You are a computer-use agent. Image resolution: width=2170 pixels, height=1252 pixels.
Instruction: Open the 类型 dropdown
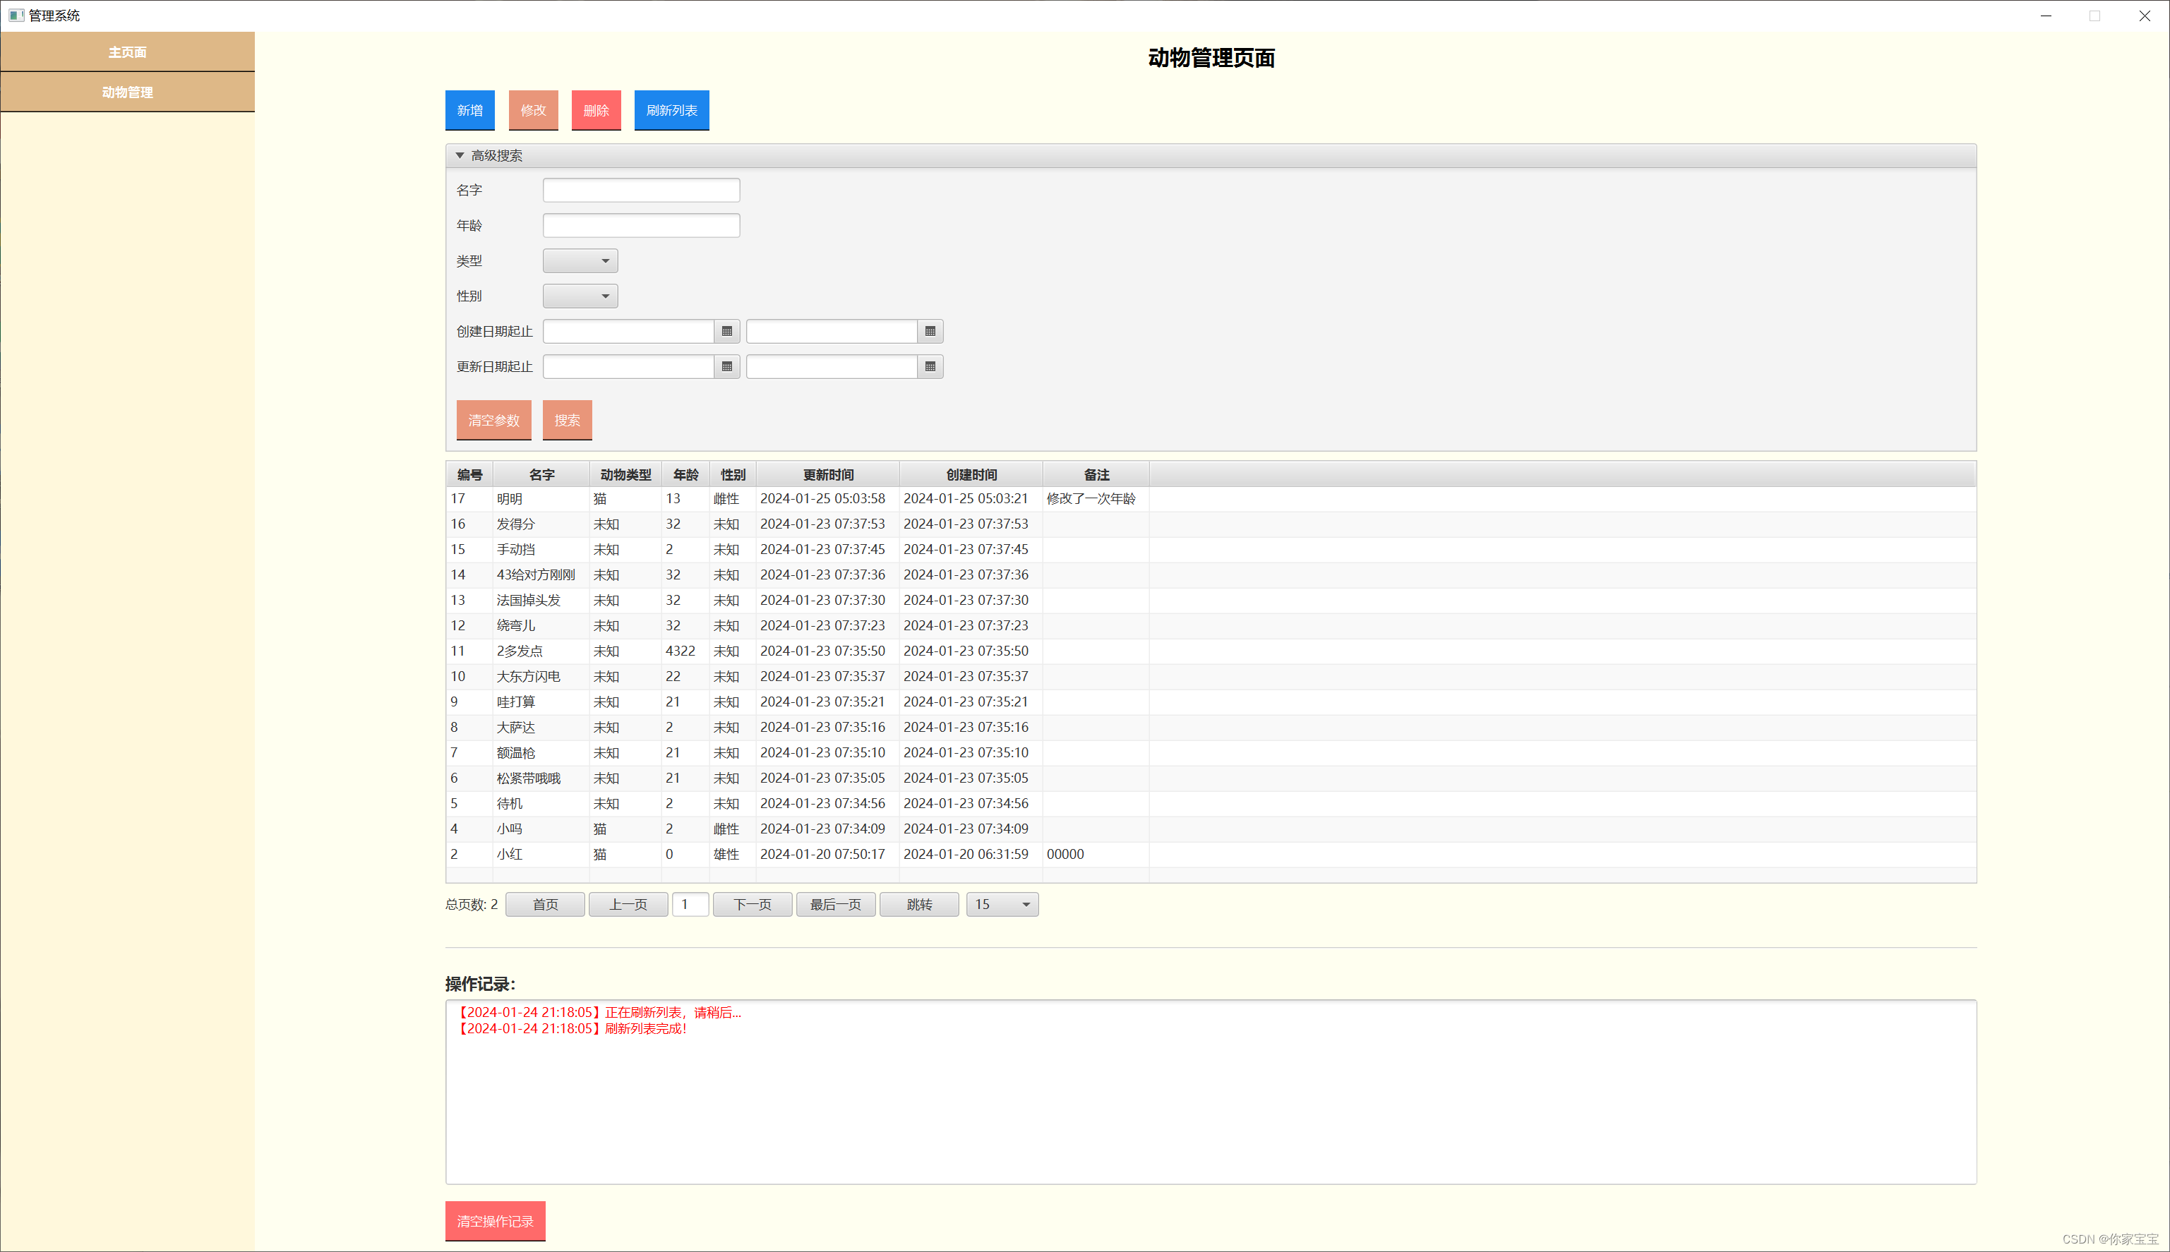580,260
